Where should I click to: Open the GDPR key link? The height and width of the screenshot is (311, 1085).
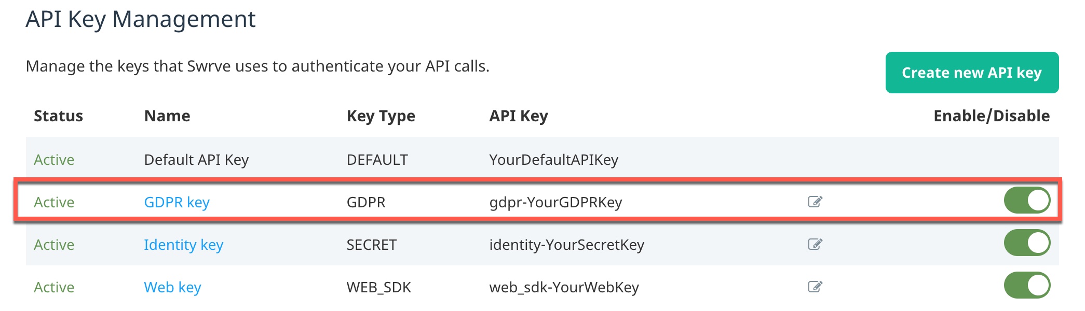(177, 202)
